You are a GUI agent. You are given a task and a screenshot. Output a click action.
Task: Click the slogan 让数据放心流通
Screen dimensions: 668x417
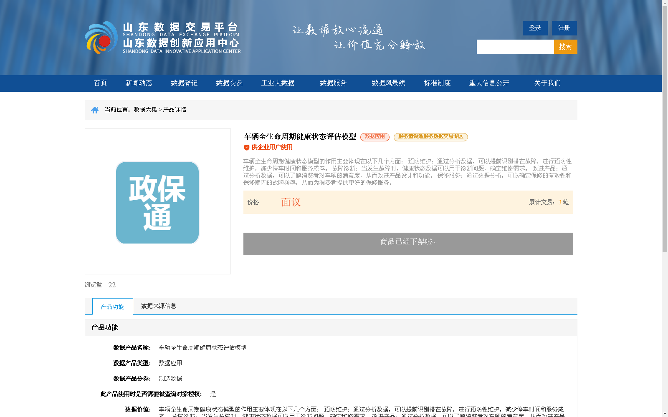tap(338, 30)
